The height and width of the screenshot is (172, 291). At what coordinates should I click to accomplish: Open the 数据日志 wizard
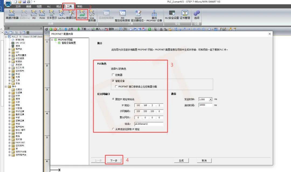pyautogui.click(x=71, y=15)
